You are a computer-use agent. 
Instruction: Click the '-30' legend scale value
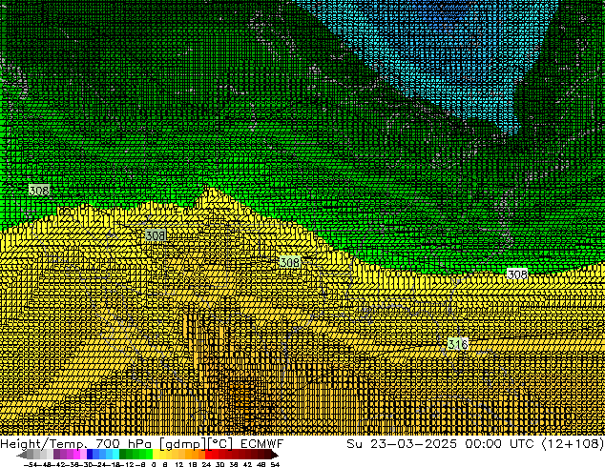point(87,465)
